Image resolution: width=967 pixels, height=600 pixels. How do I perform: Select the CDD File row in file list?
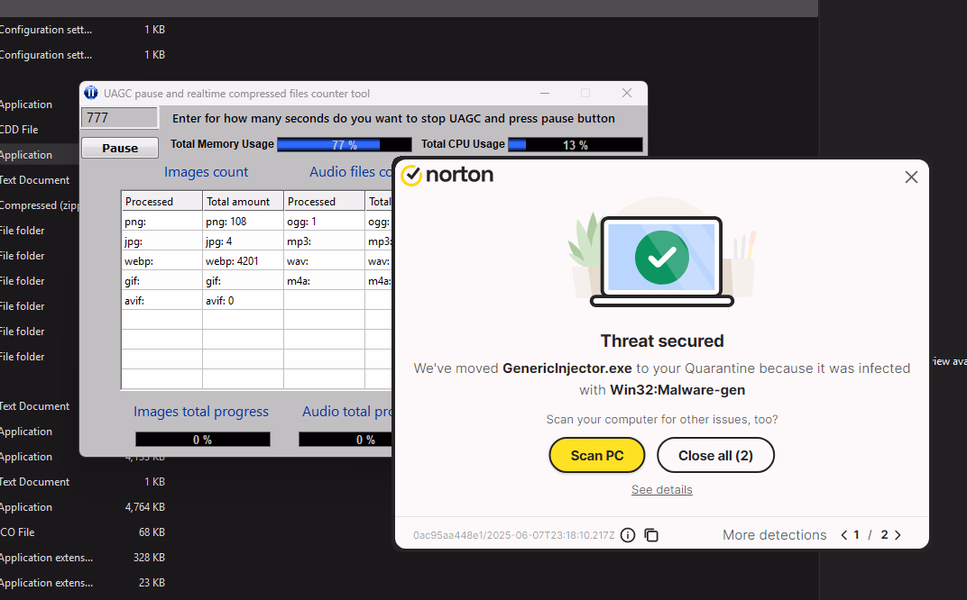(x=40, y=130)
